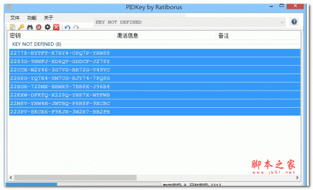Click the red X delete icon
Screen dimensions: 313x190
56,27
